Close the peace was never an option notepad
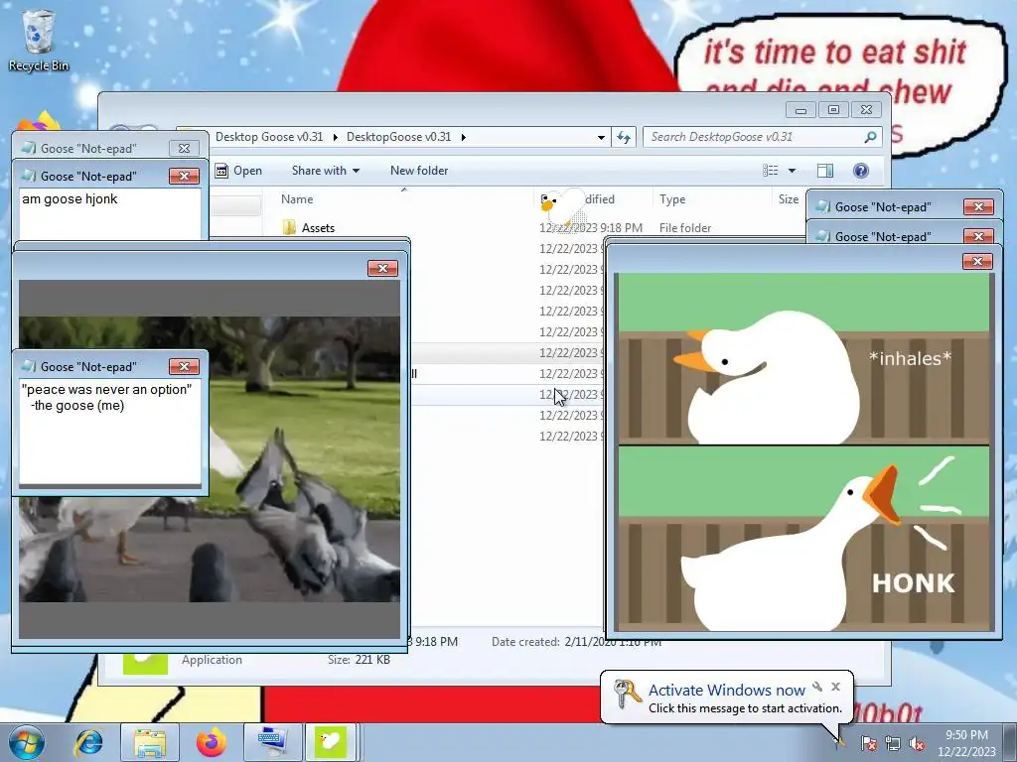 [184, 367]
